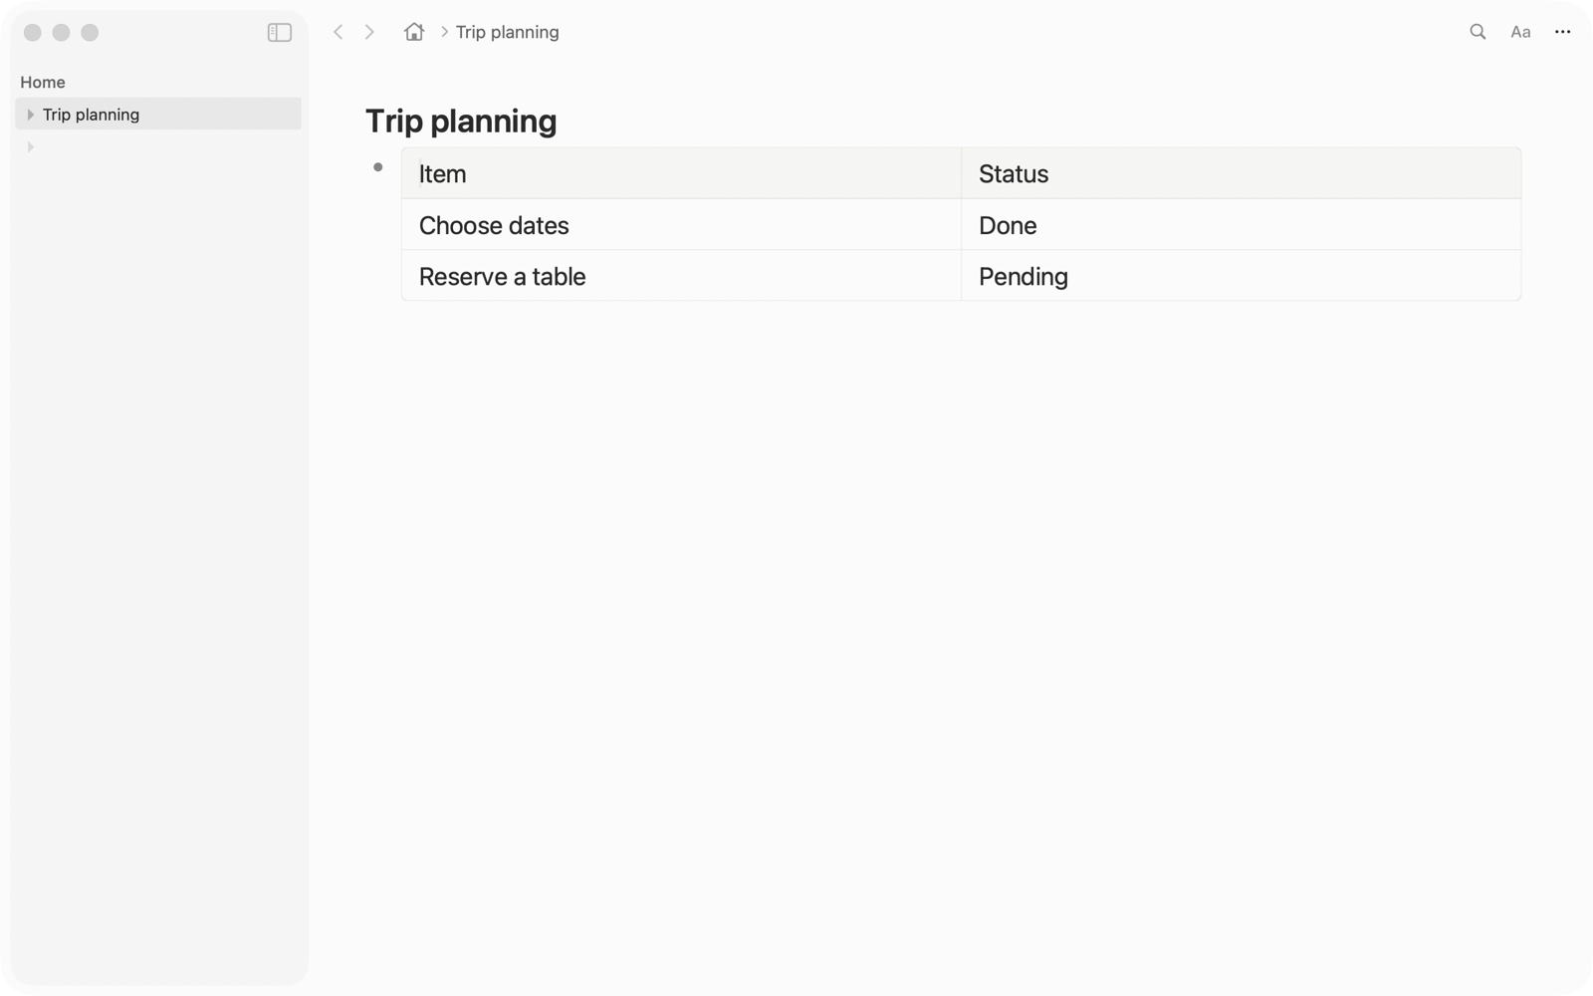
Task: Open the Home icon in breadcrumb
Action: (414, 32)
